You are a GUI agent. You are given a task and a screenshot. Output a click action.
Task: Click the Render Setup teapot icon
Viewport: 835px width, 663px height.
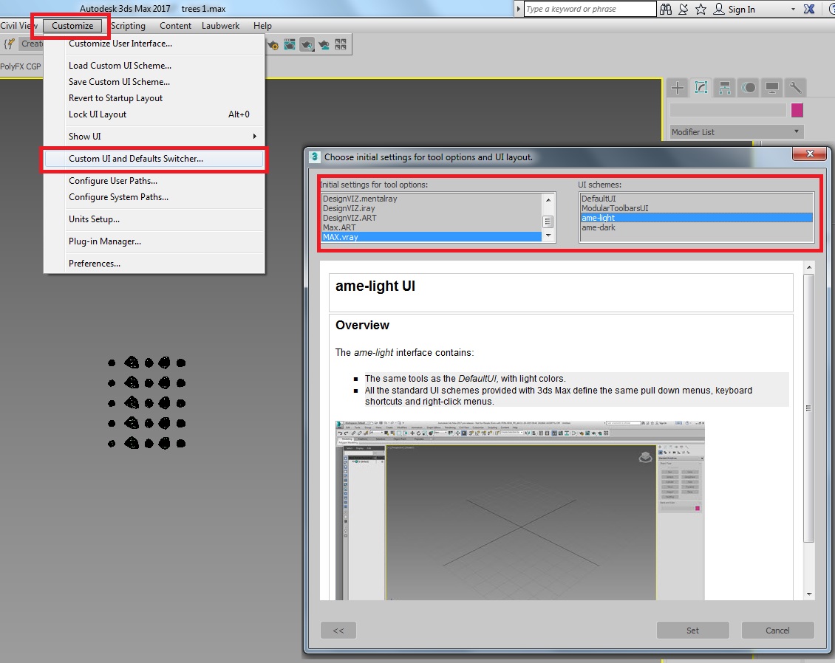(273, 44)
